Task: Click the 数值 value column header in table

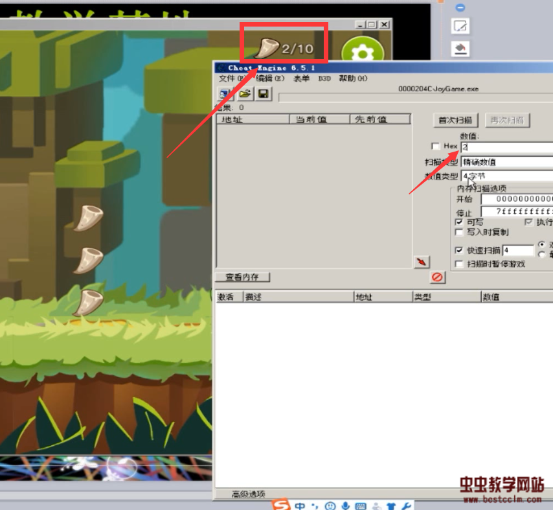Action: click(x=517, y=297)
